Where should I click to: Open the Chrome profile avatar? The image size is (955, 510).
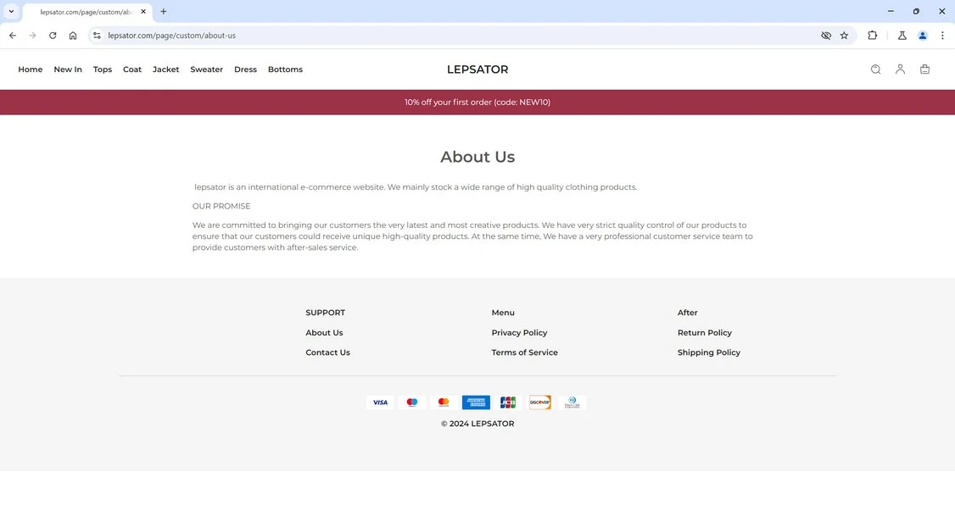(x=923, y=36)
